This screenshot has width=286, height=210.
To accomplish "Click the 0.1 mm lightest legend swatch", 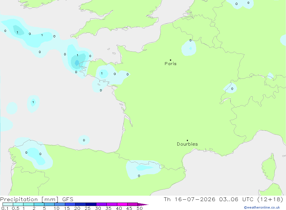I will click(x=8, y=204).
